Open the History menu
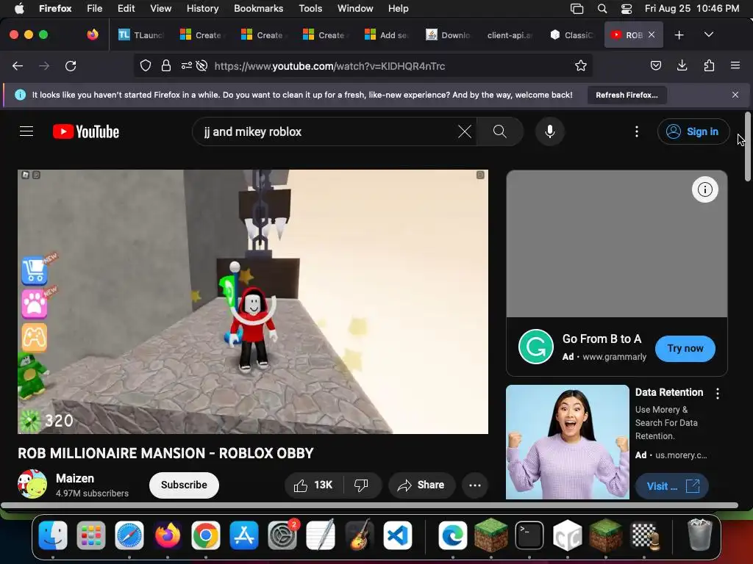 [202, 8]
